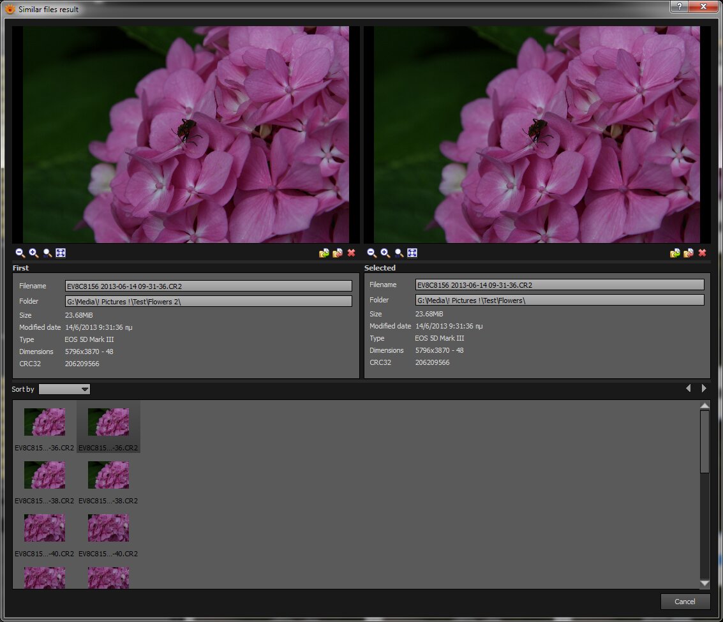Screen dimensions: 723x622
Task: Move the First file to a folder
Action: pyautogui.click(x=338, y=253)
